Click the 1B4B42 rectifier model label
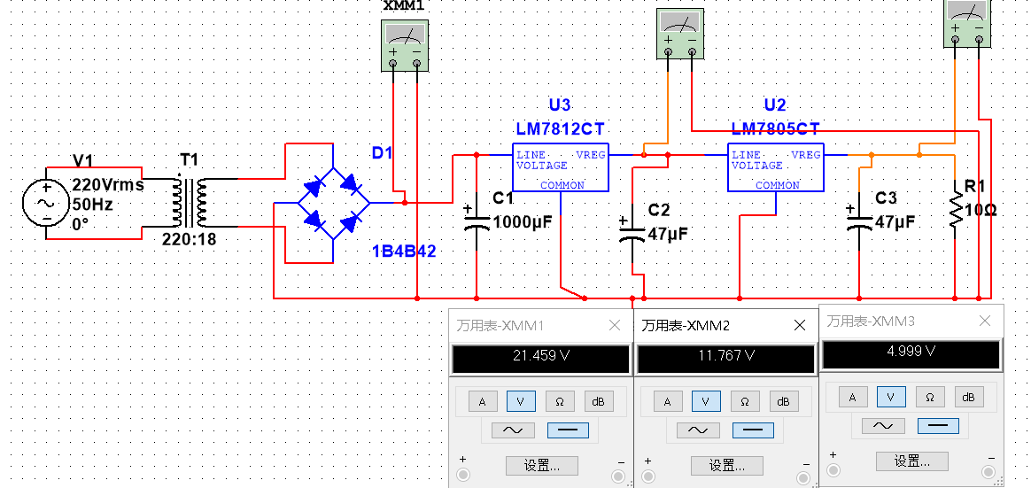The width and height of the screenshot is (1031, 488). click(x=404, y=252)
